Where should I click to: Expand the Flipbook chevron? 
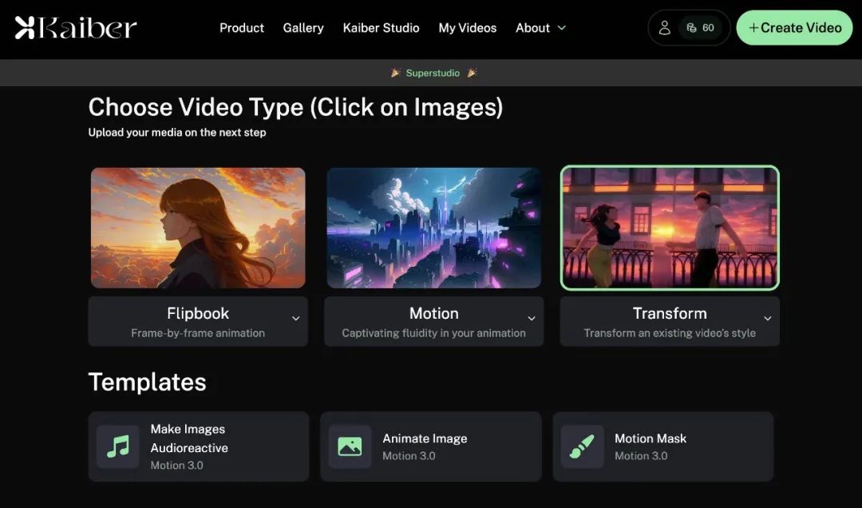click(x=296, y=318)
